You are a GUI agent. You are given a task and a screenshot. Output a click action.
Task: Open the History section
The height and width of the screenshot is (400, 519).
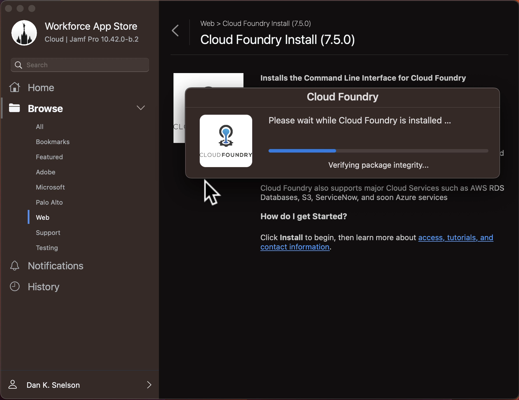[x=44, y=287]
